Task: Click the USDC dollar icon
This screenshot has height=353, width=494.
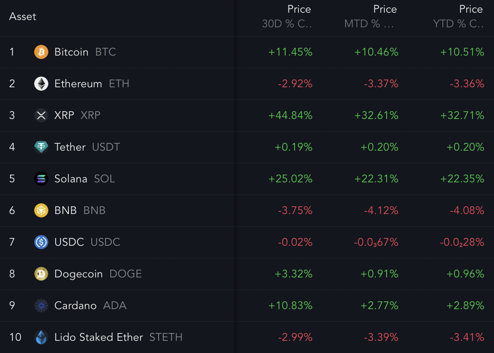Action: [41, 242]
